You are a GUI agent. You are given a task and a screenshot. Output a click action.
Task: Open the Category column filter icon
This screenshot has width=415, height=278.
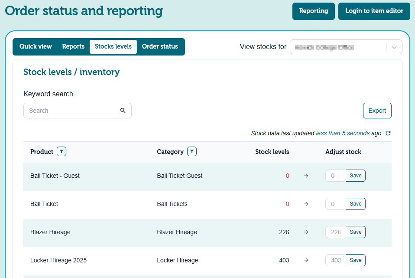coord(192,152)
